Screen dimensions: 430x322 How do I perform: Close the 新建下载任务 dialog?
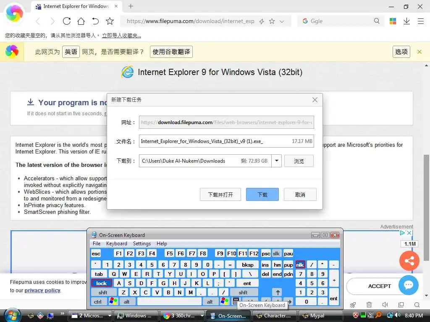[315, 100]
